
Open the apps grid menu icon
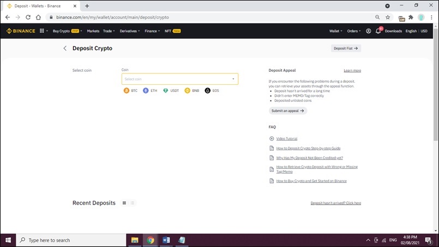click(41, 30)
